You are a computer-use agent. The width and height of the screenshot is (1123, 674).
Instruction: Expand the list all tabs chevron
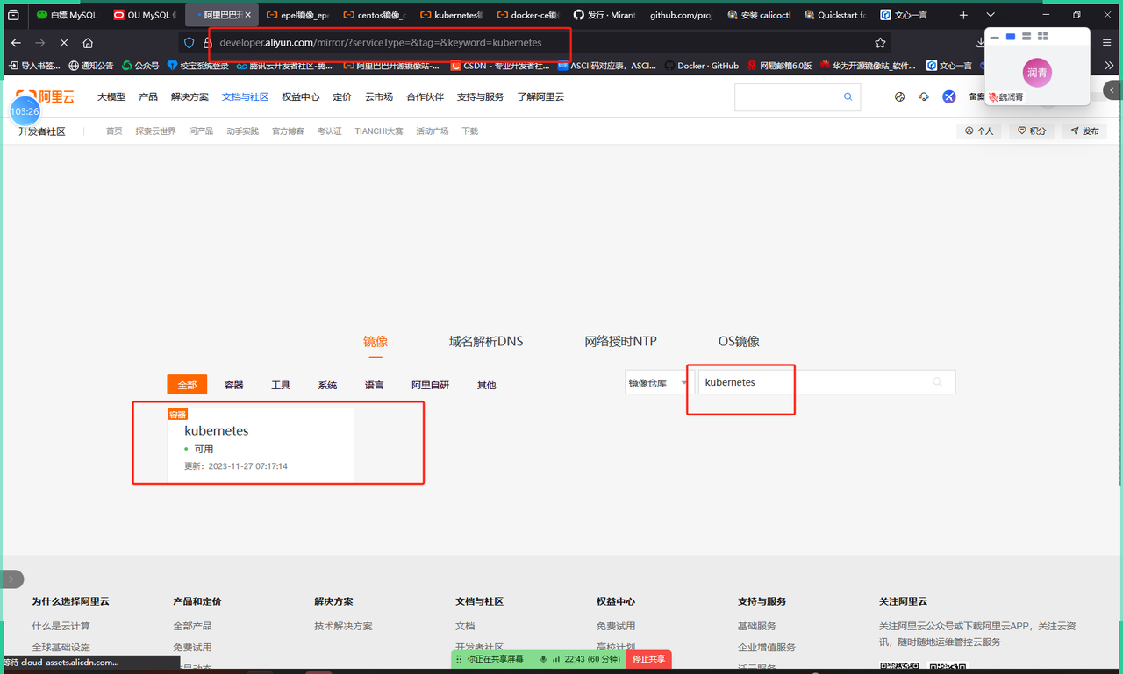(x=991, y=15)
